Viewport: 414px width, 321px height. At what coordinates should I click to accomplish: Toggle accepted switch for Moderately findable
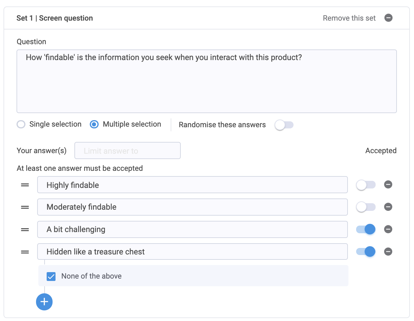click(366, 207)
